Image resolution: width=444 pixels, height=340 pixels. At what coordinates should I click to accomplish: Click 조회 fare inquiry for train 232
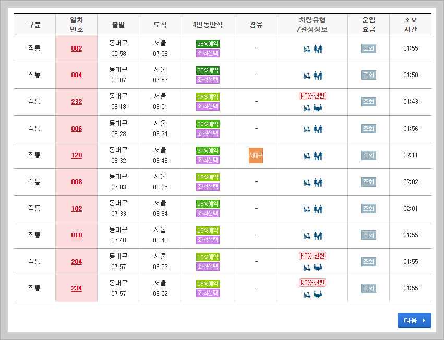tap(368, 102)
